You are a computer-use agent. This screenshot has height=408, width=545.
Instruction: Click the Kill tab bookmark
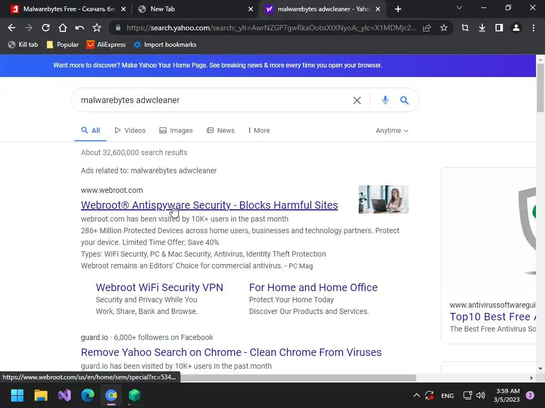[x=23, y=45]
